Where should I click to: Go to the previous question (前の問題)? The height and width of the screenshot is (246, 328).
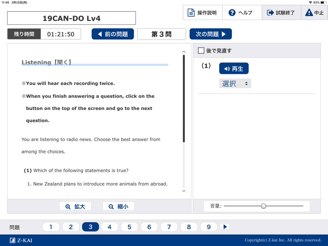pyautogui.click(x=113, y=34)
